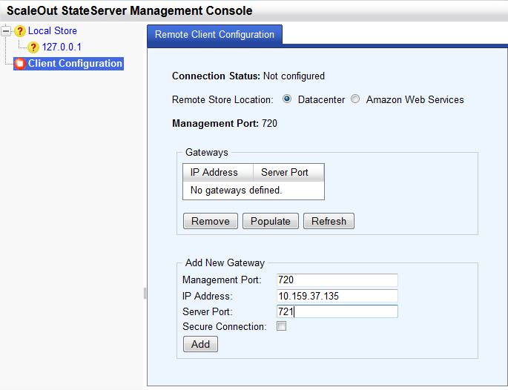Collapse the Local Store tree node
The height and width of the screenshot is (390, 508).
(x=5, y=31)
